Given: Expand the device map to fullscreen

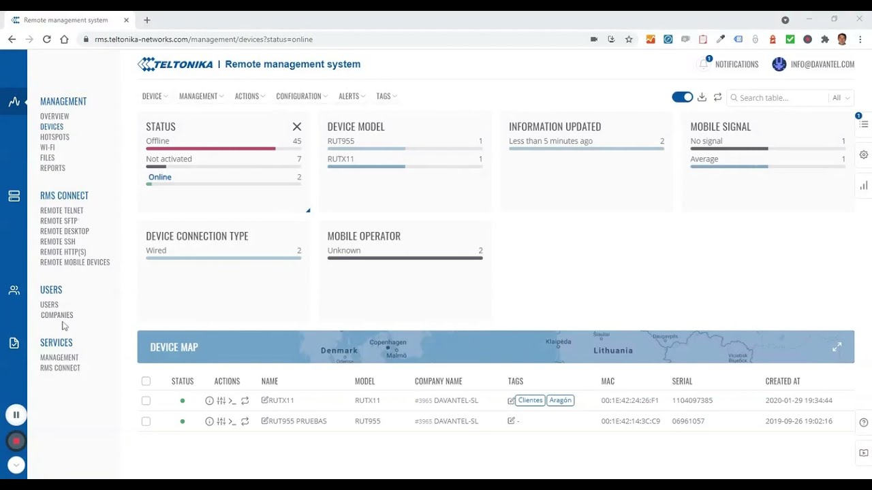Looking at the screenshot, I should (837, 347).
